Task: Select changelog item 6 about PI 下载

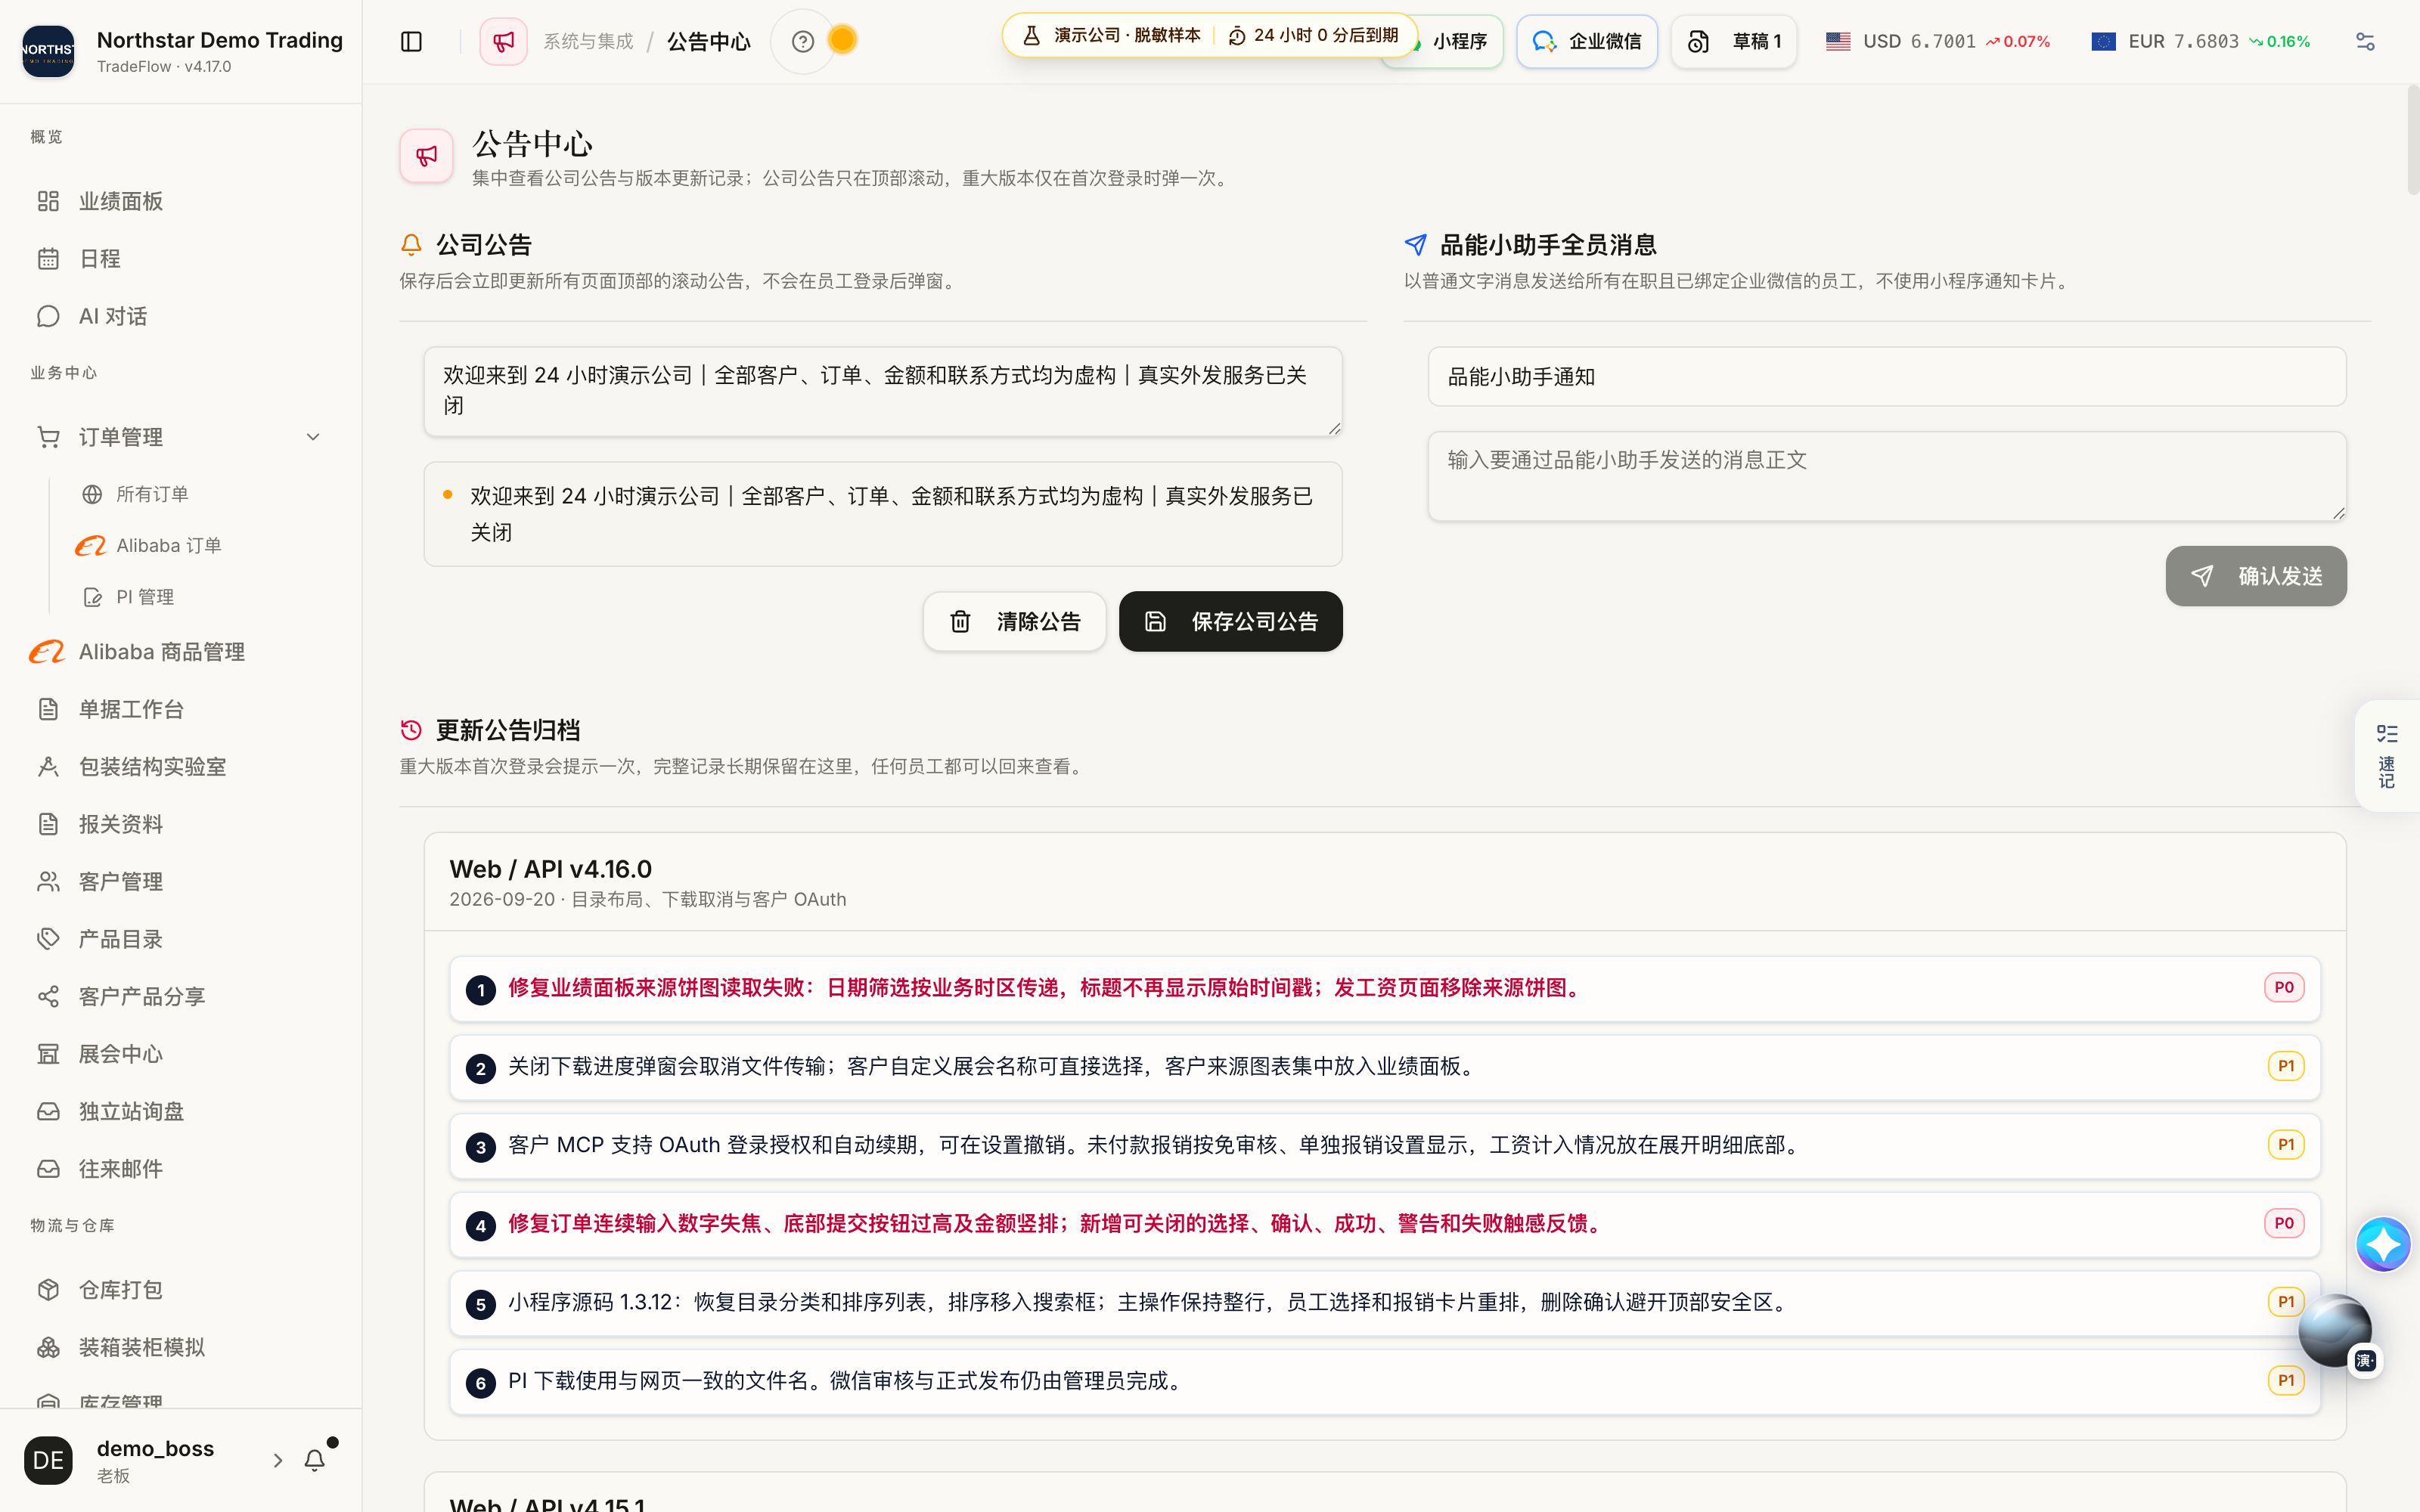Action: coord(1385,1381)
